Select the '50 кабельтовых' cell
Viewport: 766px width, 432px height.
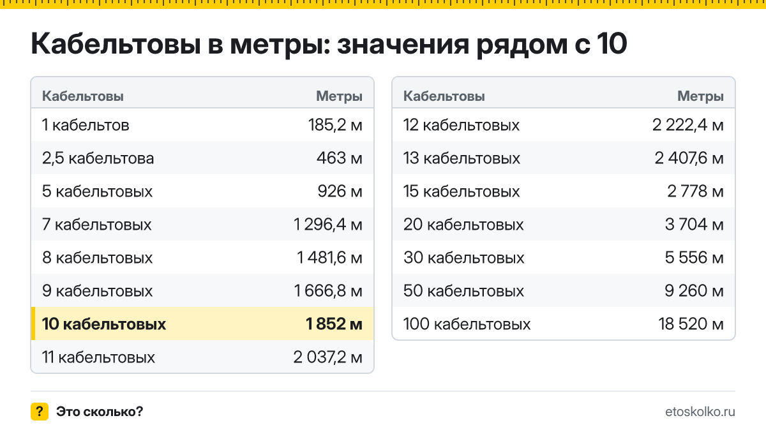(464, 291)
